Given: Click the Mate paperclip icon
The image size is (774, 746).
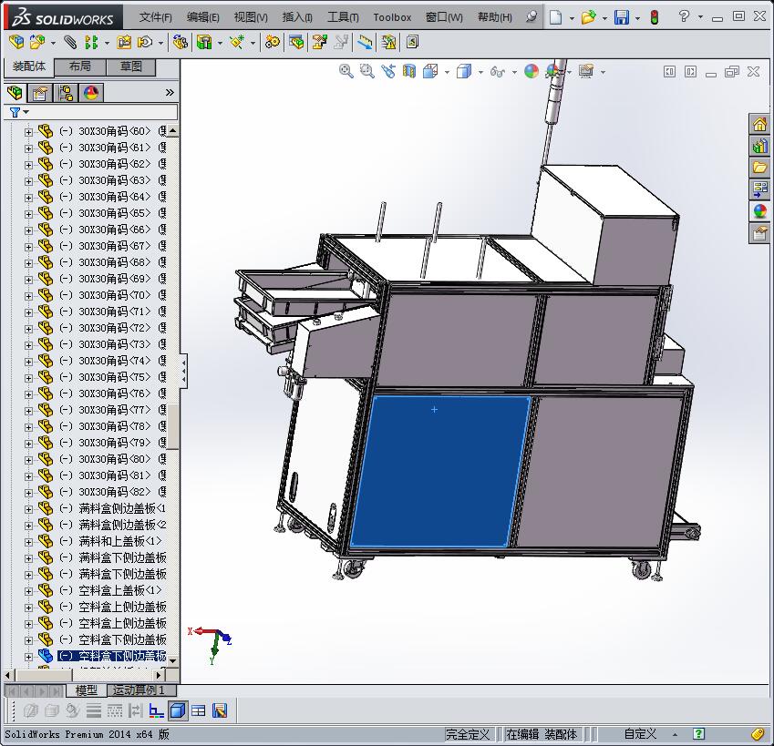Looking at the screenshot, I should (x=70, y=43).
